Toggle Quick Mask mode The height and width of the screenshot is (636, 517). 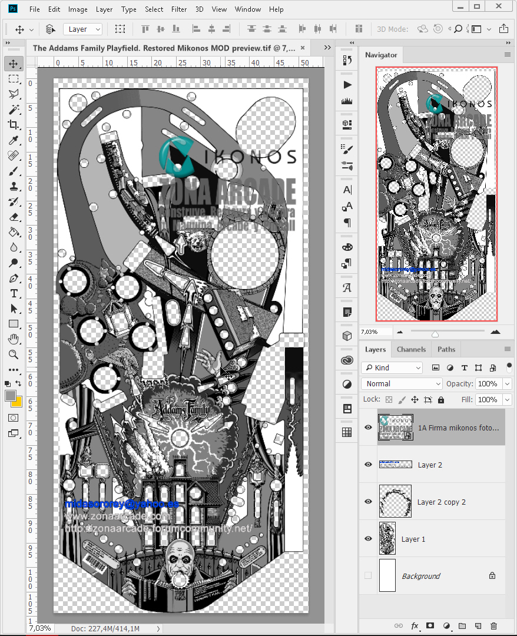click(x=14, y=418)
